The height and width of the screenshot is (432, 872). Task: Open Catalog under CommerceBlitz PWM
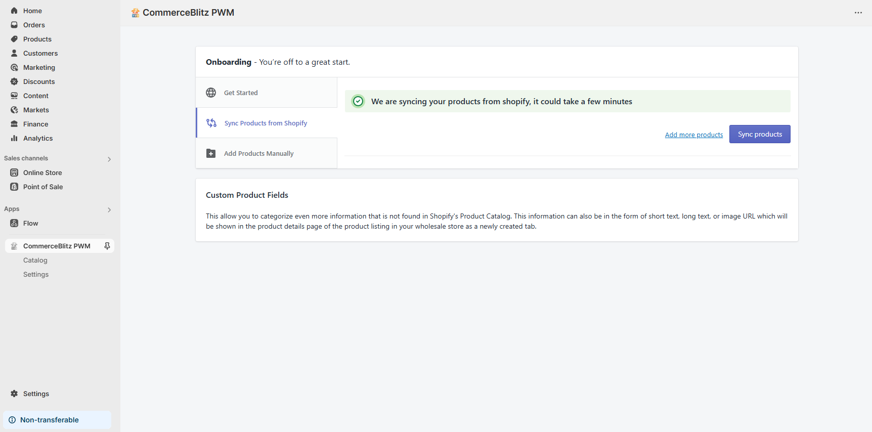(x=35, y=260)
